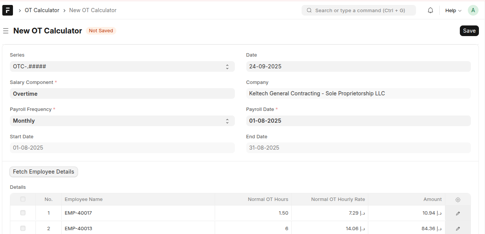485x234 pixels.
Task: Open the Details table settings gear
Action: tap(458, 199)
